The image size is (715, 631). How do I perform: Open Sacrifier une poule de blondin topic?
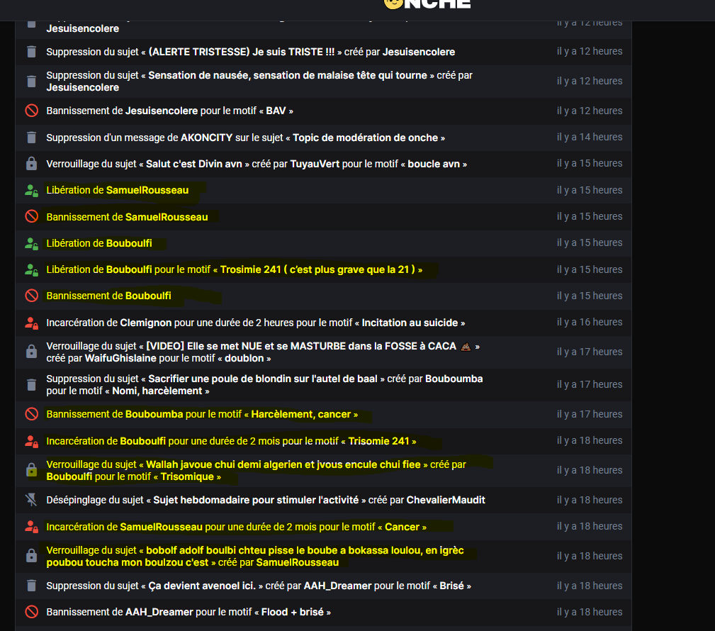coord(263,379)
